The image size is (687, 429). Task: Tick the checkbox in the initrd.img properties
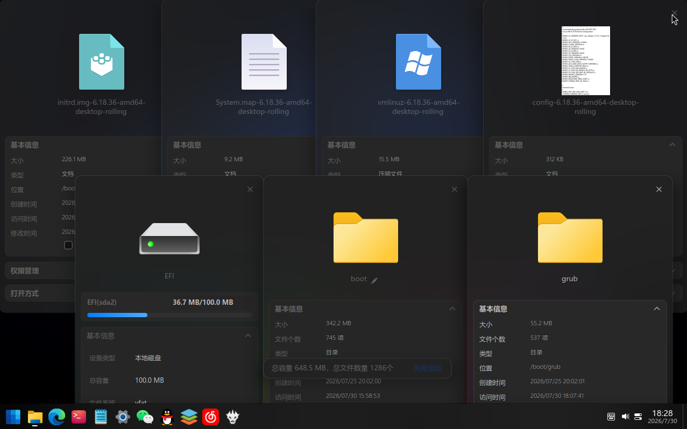click(68, 245)
